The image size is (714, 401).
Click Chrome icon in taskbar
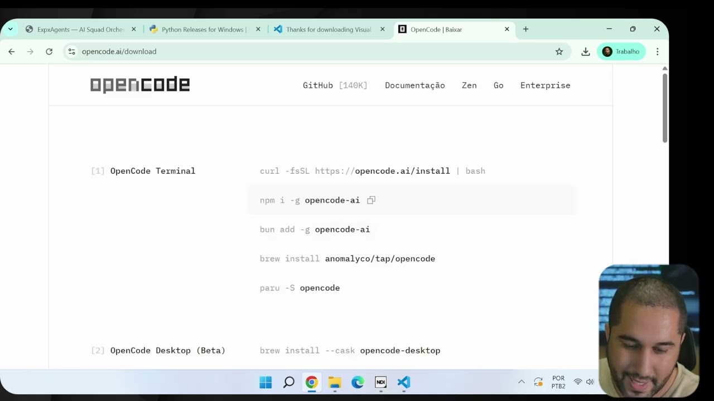point(311,382)
